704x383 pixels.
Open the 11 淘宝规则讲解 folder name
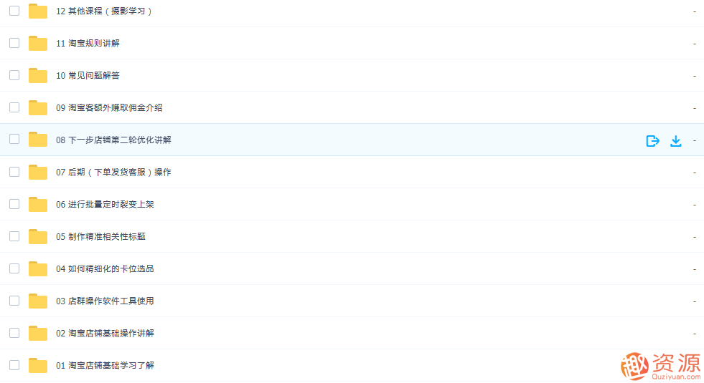click(88, 44)
